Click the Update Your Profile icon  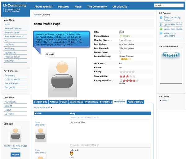[x=161, y=25]
